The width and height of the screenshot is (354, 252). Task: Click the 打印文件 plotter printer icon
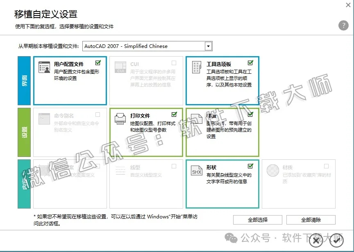point(120,118)
